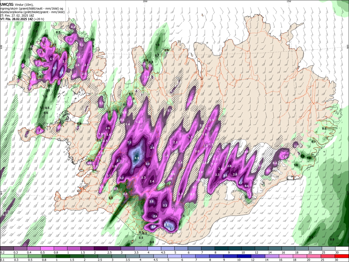Click the '0.2' label on the snow legend

[2, 253]
